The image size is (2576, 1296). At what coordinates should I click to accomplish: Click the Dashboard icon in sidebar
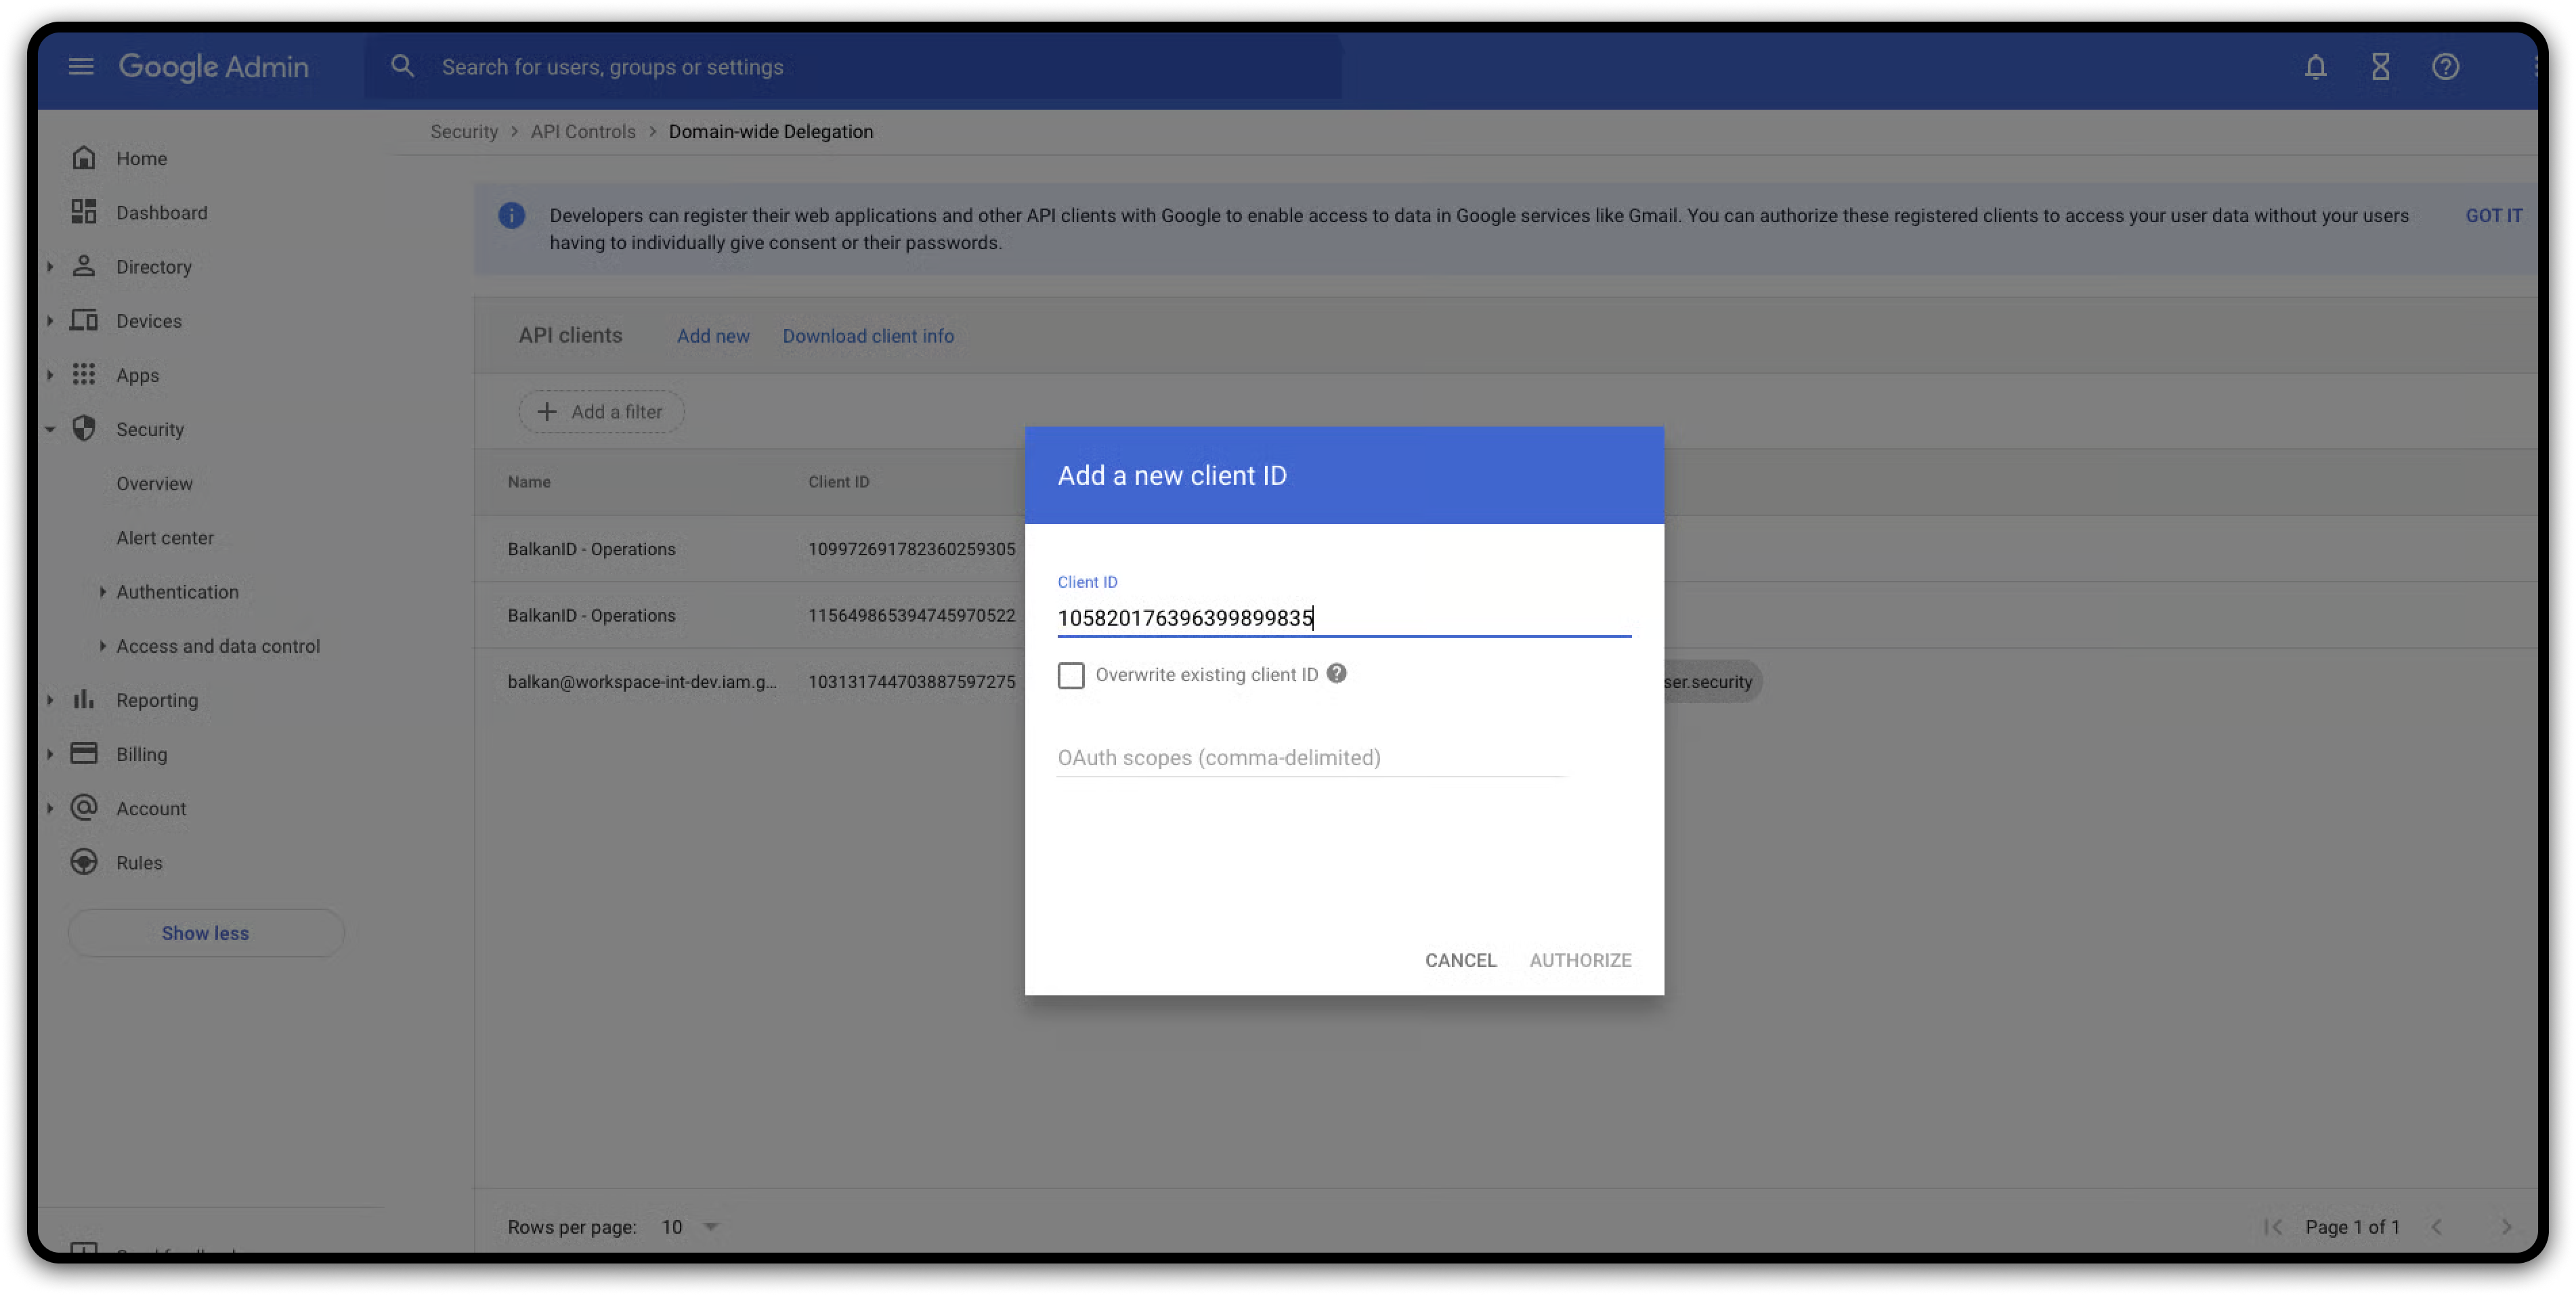click(84, 212)
